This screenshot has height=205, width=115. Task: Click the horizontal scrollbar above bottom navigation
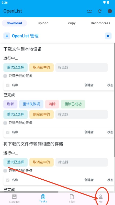point(29,192)
